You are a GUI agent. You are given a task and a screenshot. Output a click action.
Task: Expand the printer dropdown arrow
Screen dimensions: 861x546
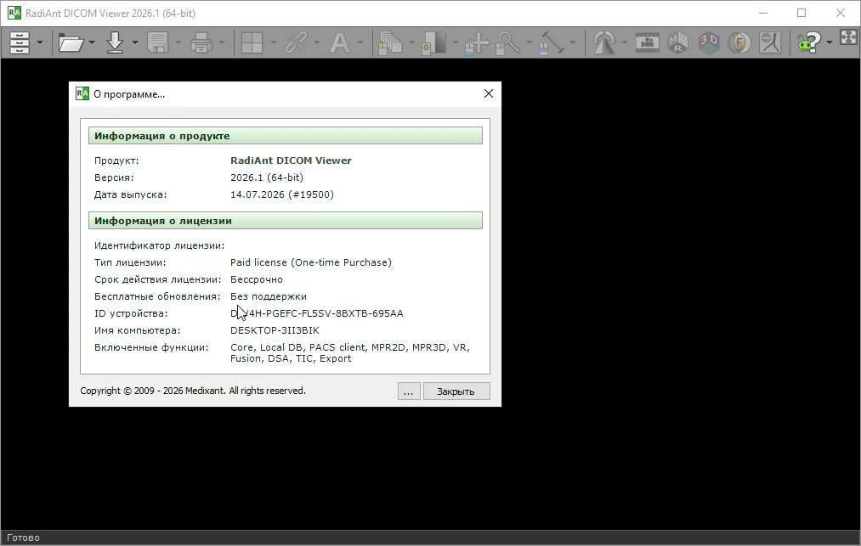[221, 42]
